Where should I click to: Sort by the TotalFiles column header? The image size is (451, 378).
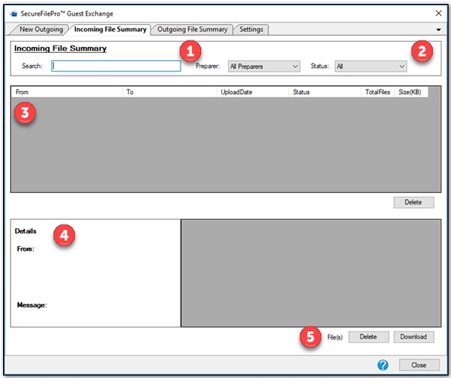[377, 92]
